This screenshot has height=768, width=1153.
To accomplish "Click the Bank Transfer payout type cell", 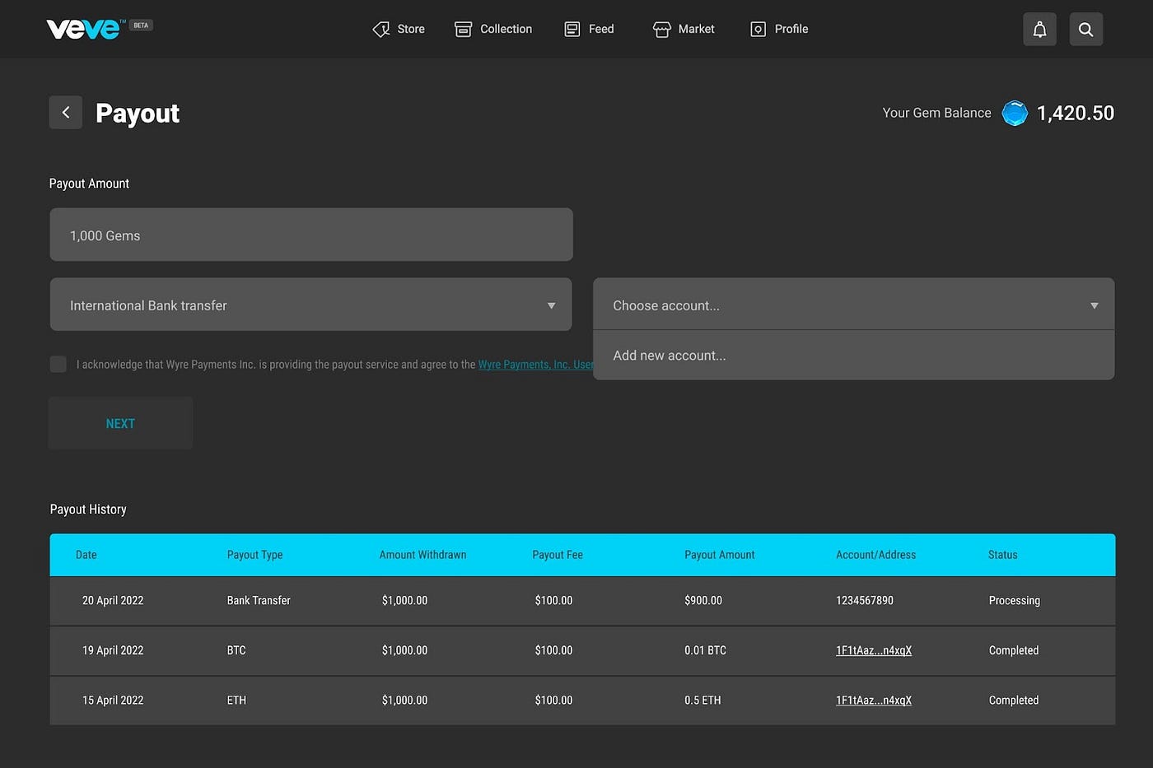I will pos(259,601).
